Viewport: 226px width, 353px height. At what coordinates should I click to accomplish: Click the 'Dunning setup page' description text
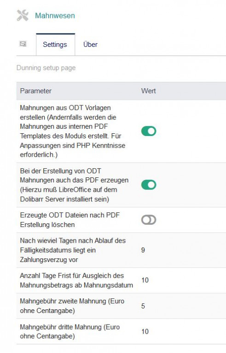[46, 68]
